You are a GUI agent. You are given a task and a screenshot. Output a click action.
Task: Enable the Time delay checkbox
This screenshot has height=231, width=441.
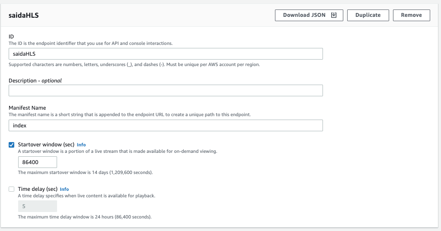tap(12, 189)
